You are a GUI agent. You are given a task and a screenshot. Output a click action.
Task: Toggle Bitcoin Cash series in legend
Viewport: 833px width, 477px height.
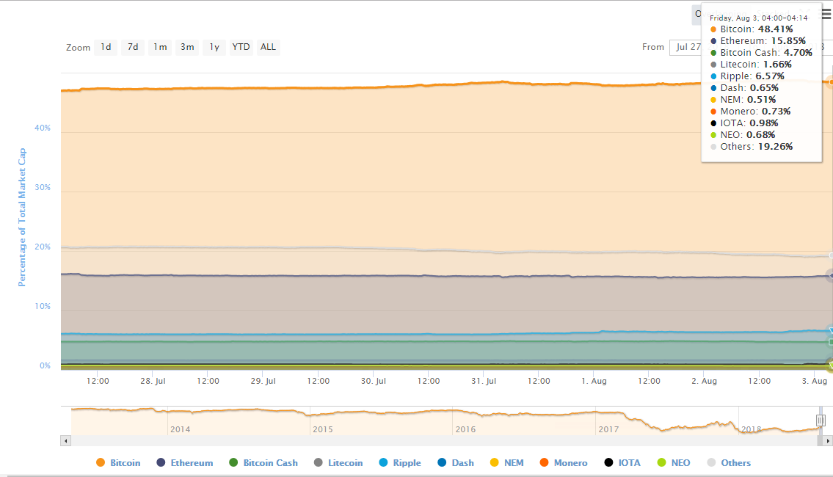pyautogui.click(x=270, y=463)
